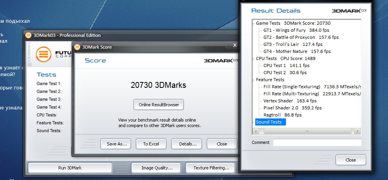Open Details… from the Score dialog
Image resolution: width=388 pixels, height=180 pixels.
(x=187, y=144)
